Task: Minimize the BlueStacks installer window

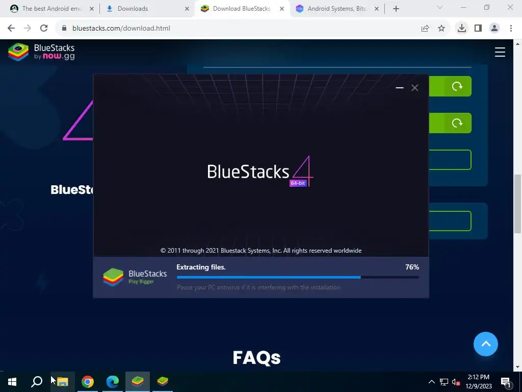Action: pyautogui.click(x=400, y=88)
